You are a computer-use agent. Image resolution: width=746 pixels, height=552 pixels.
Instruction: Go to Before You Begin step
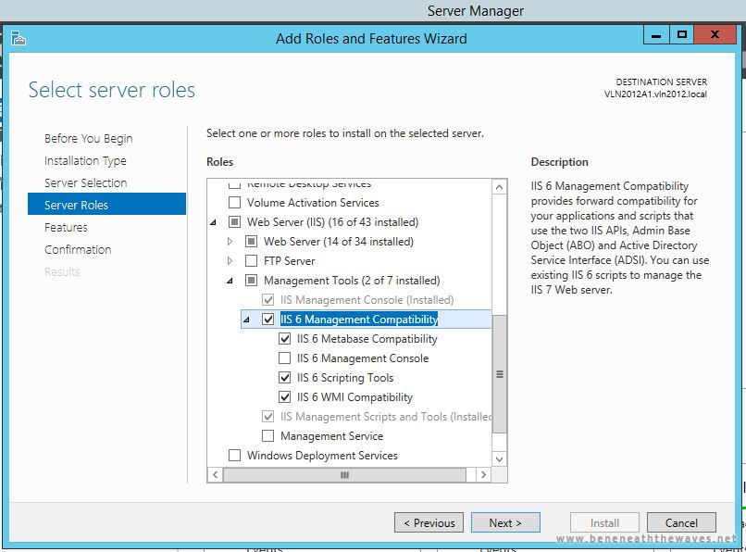point(89,139)
